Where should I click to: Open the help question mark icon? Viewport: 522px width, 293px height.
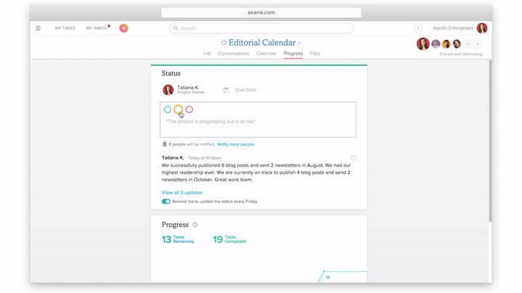tap(418, 28)
